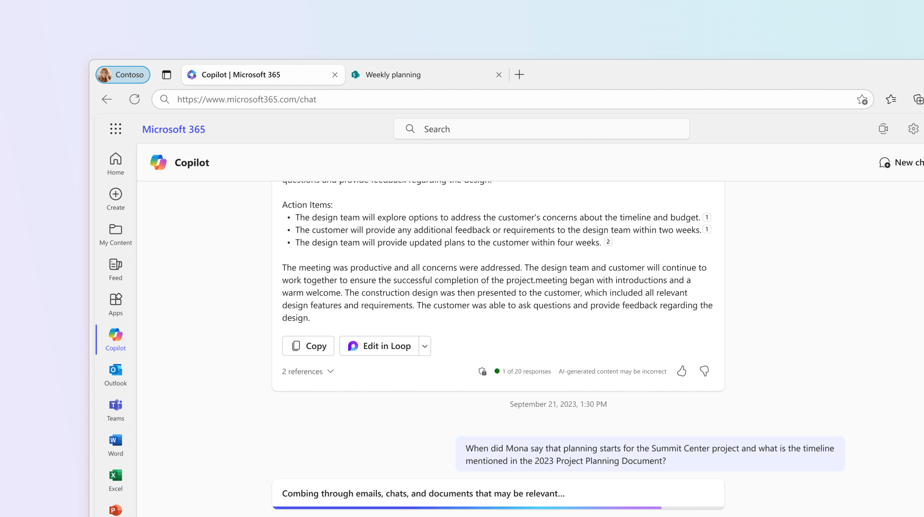Open the Edit in Loop dropdown arrow
Screen dimensions: 924x517
coord(424,346)
